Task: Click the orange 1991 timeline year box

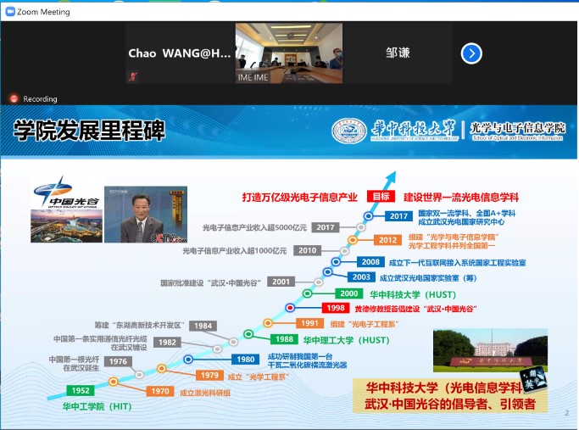Action: pos(309,323)
